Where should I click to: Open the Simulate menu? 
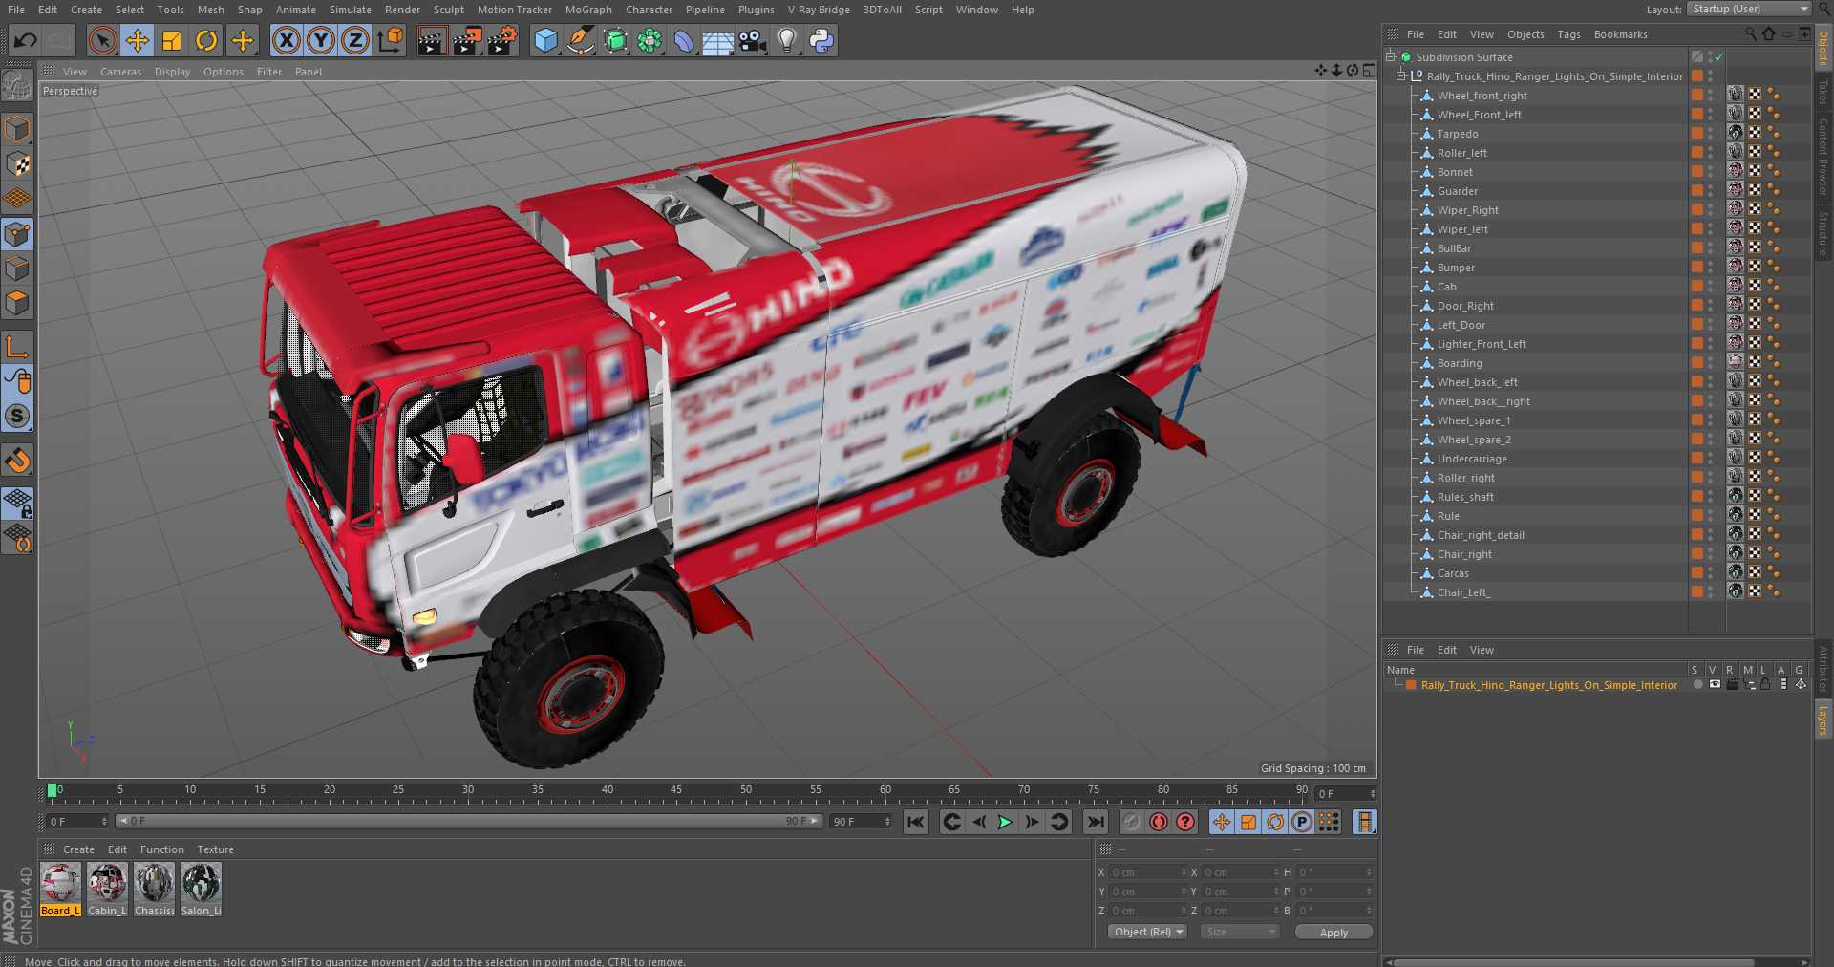click(350, 10)
